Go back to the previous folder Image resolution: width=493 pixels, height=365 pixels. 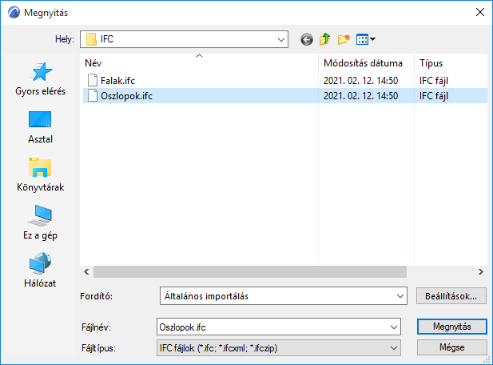307,40
